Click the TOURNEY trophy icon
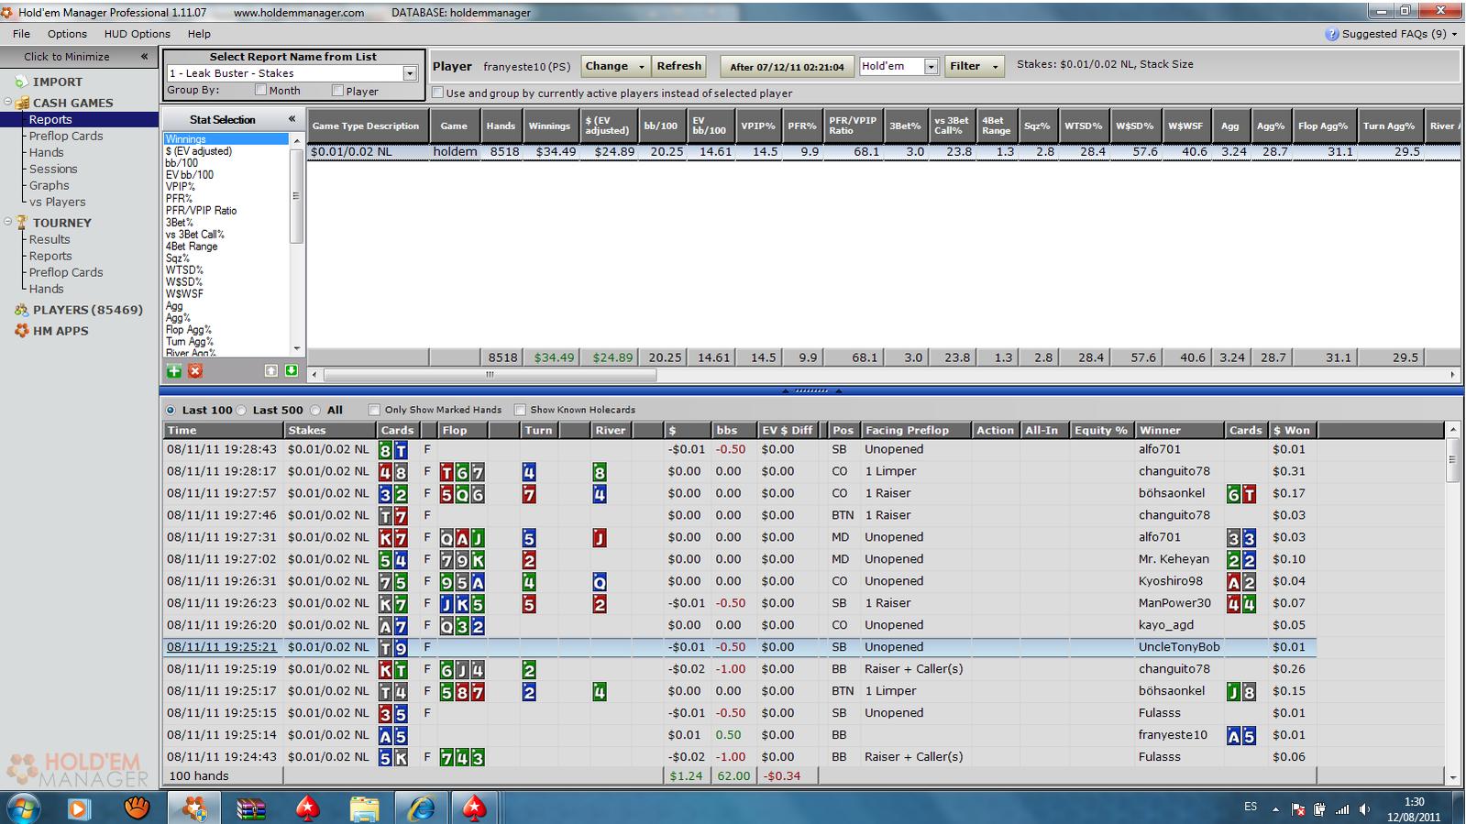Image resolution: width=1466 pixels, height=824 pixels. [x=21, y=223]
